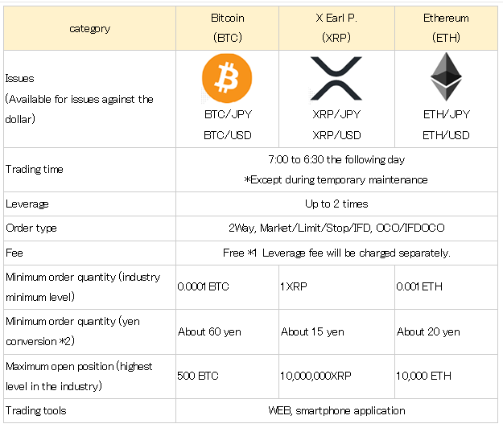Click the ETH/JPY pair text
The width and height of the screenshot is (503, 428).
coord(446,114)
